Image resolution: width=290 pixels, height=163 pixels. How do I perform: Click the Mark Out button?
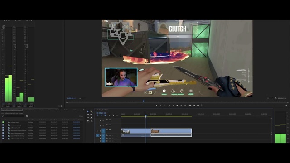pyautogui.click(x=164, y=105)
